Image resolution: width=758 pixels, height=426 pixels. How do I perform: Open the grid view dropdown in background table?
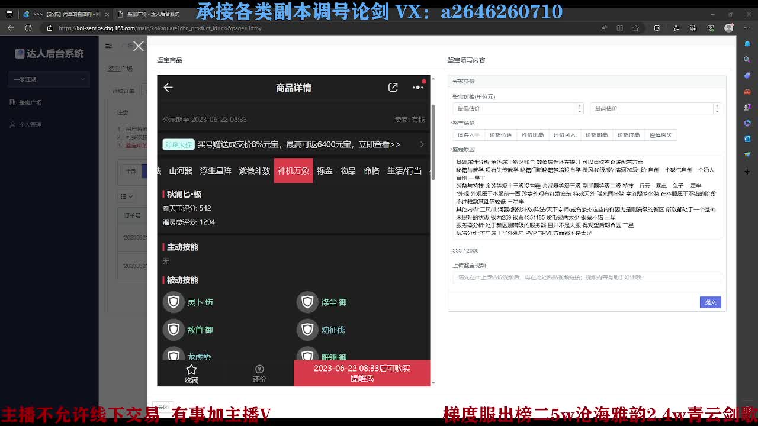(127, 196)
